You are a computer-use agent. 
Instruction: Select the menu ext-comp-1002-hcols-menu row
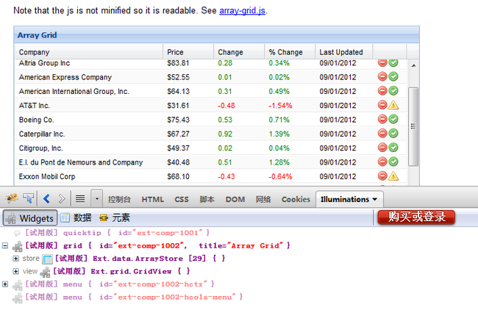[128, 297]
